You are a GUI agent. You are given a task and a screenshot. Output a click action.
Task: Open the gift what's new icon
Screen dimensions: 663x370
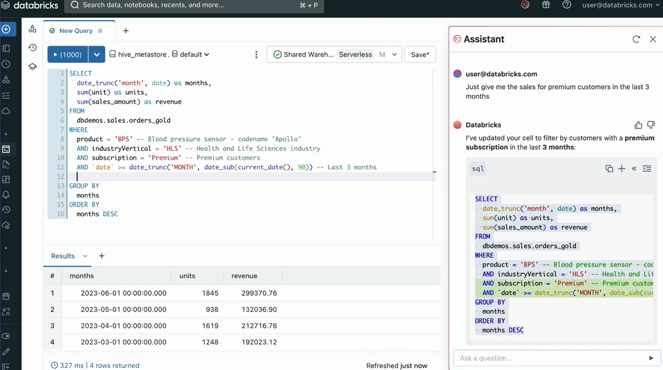pyautogui.click(x=546, y=5)
